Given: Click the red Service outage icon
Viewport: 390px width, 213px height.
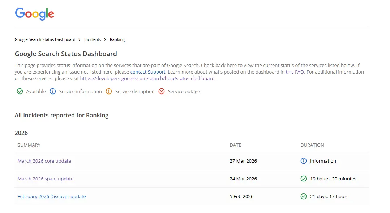Looking at the screenshot, I should 161,91.
